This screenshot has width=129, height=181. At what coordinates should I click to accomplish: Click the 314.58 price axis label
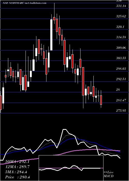coord(121,37)
